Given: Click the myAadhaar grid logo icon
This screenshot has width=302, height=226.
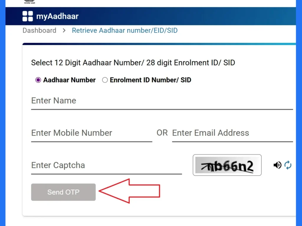Looking at the screenshot, I should click(x=27, y=16).
